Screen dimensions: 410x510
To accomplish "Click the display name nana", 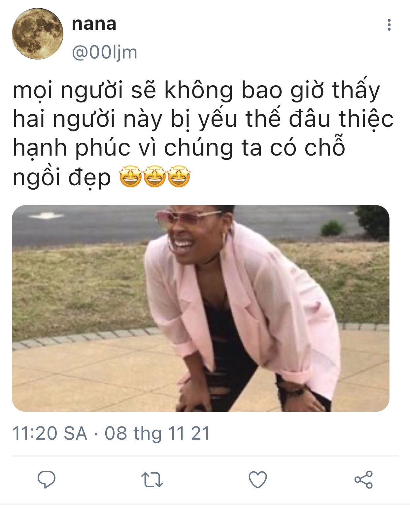I will click(x=94, y=24).
